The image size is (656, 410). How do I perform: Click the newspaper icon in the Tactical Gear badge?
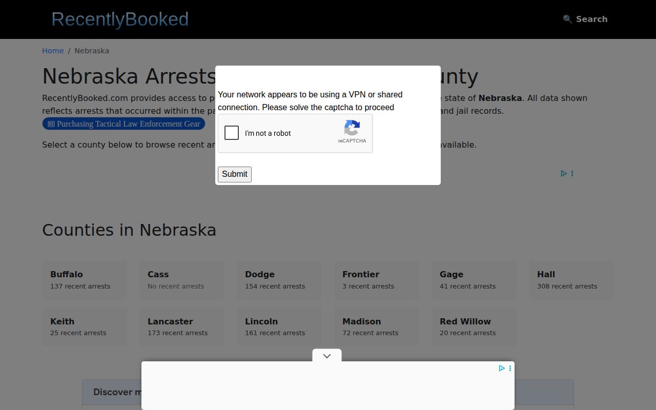click(x=51, y=124)
